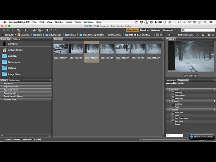Image resolution: width=216 pixels, height=162 pixels.
Task: Go forward with the forward arrow
Action: pos(8,30)
